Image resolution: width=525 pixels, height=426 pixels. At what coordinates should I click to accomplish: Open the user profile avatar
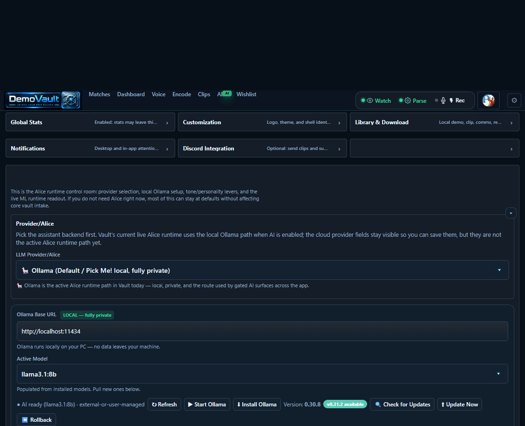click(x=488, y=100)
